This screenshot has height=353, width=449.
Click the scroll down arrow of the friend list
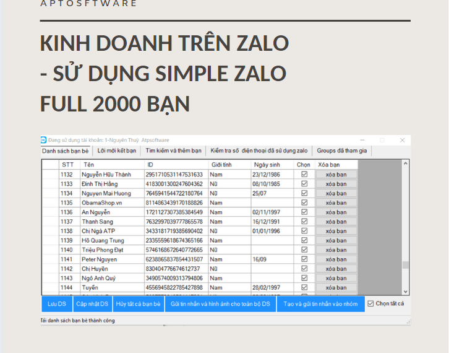pyautogui.click(x=406, y=291)
